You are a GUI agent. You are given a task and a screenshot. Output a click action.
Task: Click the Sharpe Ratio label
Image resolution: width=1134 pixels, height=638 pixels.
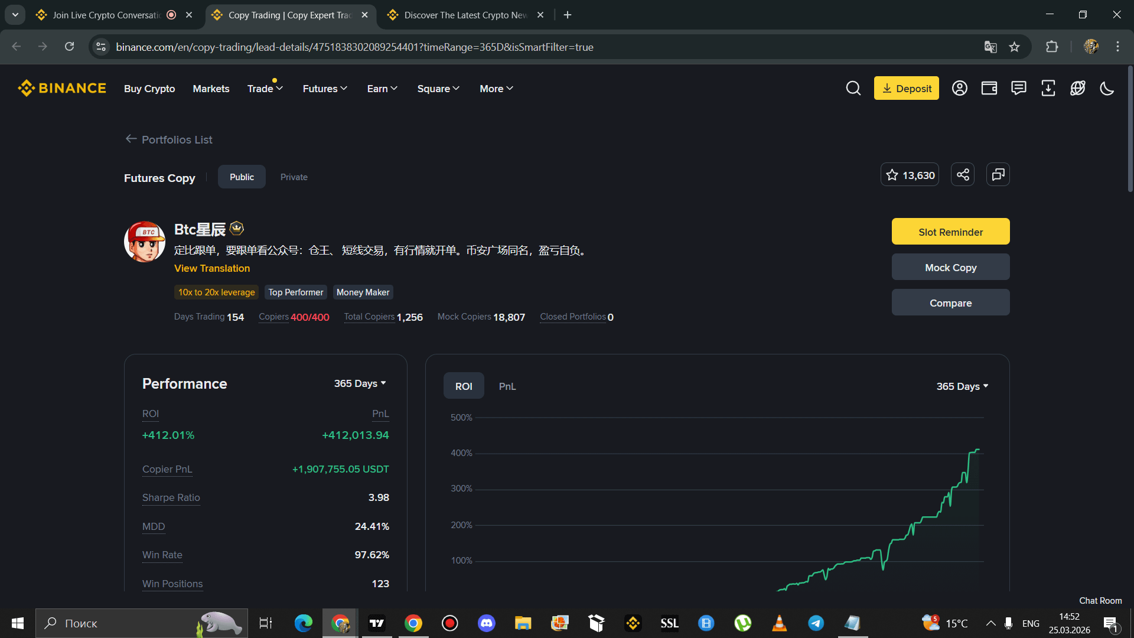[x=171, y=497]
